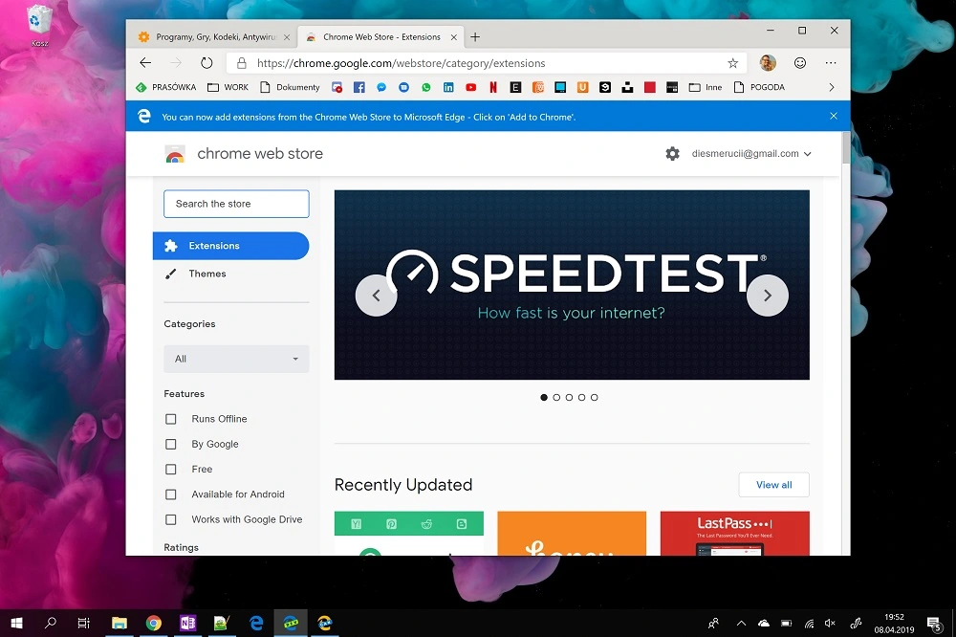This screenshot has height=637, width=956.
Task: Click the user profile avatar in the toolbar
Action: click(768, 62)
